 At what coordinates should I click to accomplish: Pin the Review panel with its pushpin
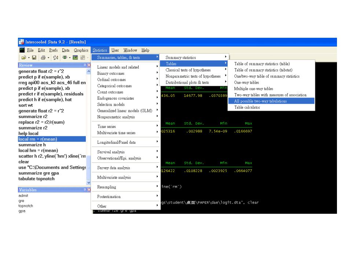[x=85, y=65]
